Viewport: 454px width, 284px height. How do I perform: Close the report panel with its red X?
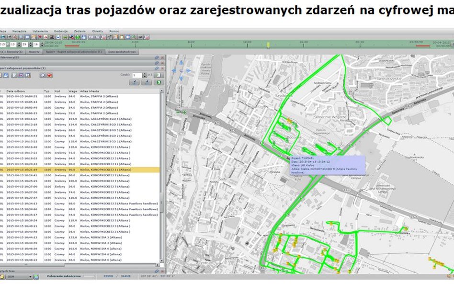(163, 68)
